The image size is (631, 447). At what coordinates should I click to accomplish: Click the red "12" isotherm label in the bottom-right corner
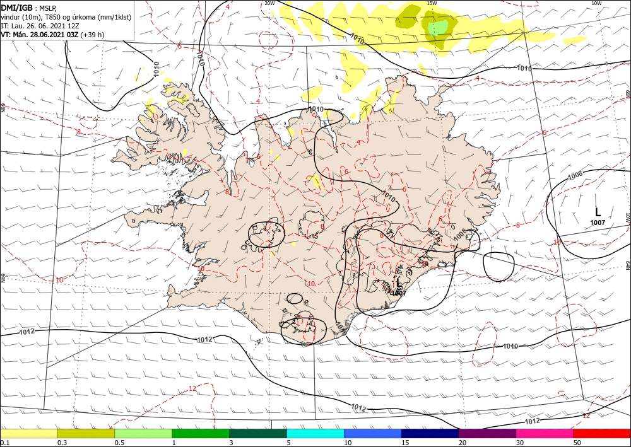(x=586, y=415)
